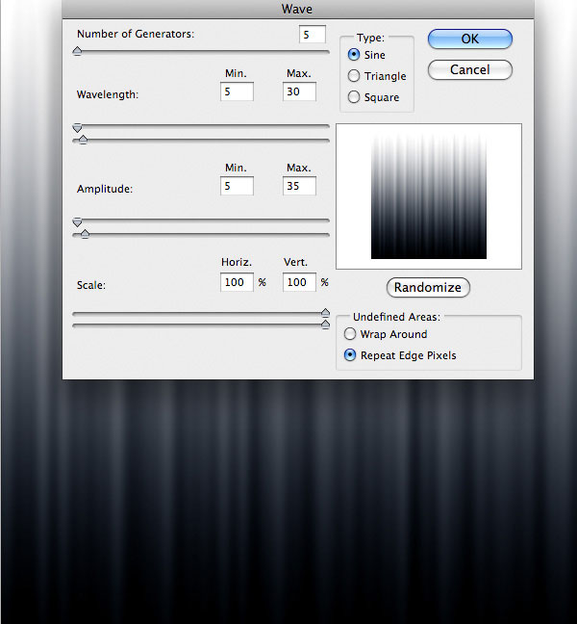
Task: Click the Amplitude Min. field
Action: [237, 186]
